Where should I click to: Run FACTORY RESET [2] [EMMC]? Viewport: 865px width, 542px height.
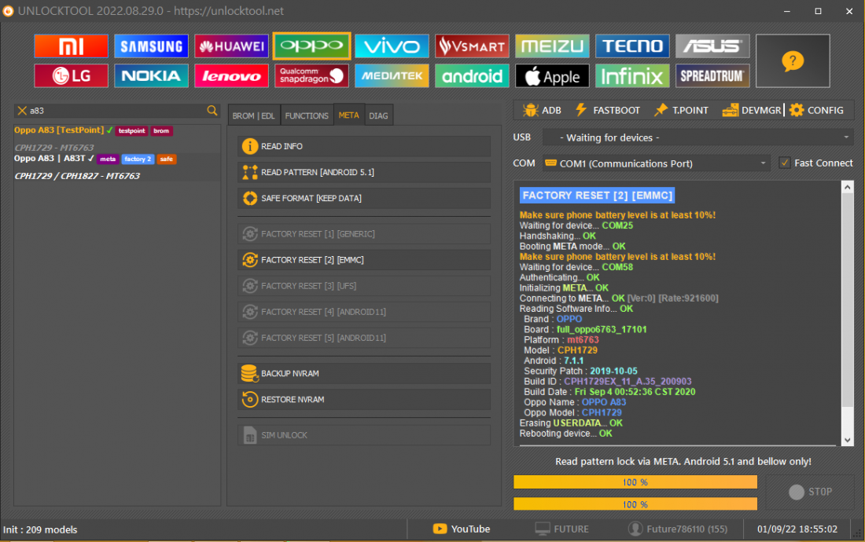pos(364,260)
